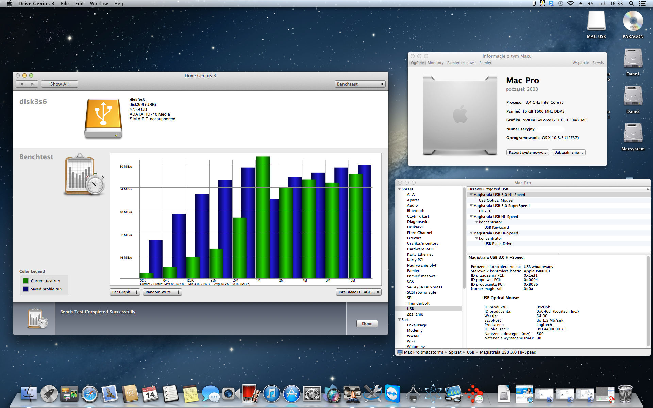Open Reminders checklist icon in the Dock
Viewport: 653px width, 408px height.
[170, 394]
